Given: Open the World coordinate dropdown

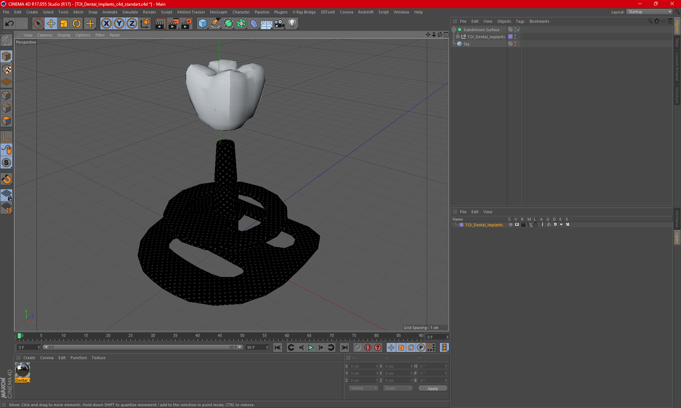Looking at the screenshot, I should [x=364, y=388].
